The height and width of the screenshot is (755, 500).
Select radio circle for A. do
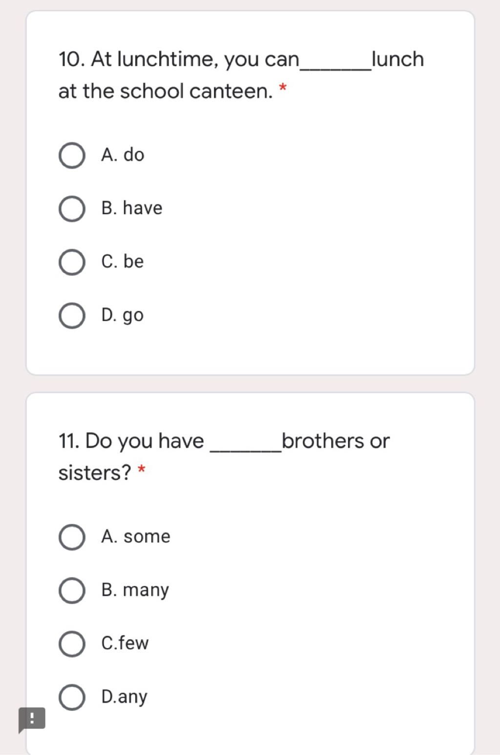point(72,155)
